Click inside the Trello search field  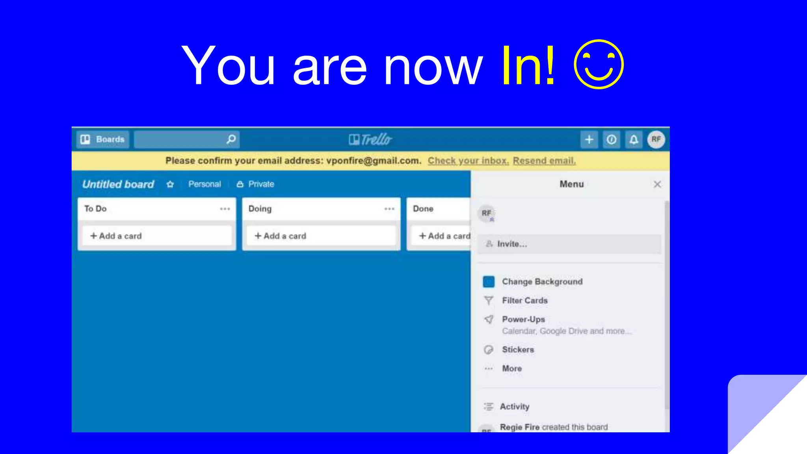pos(186,140)
